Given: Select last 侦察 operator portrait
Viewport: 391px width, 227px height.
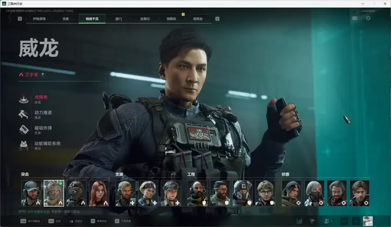Looking at the screenshot, I should coord(360,193).
